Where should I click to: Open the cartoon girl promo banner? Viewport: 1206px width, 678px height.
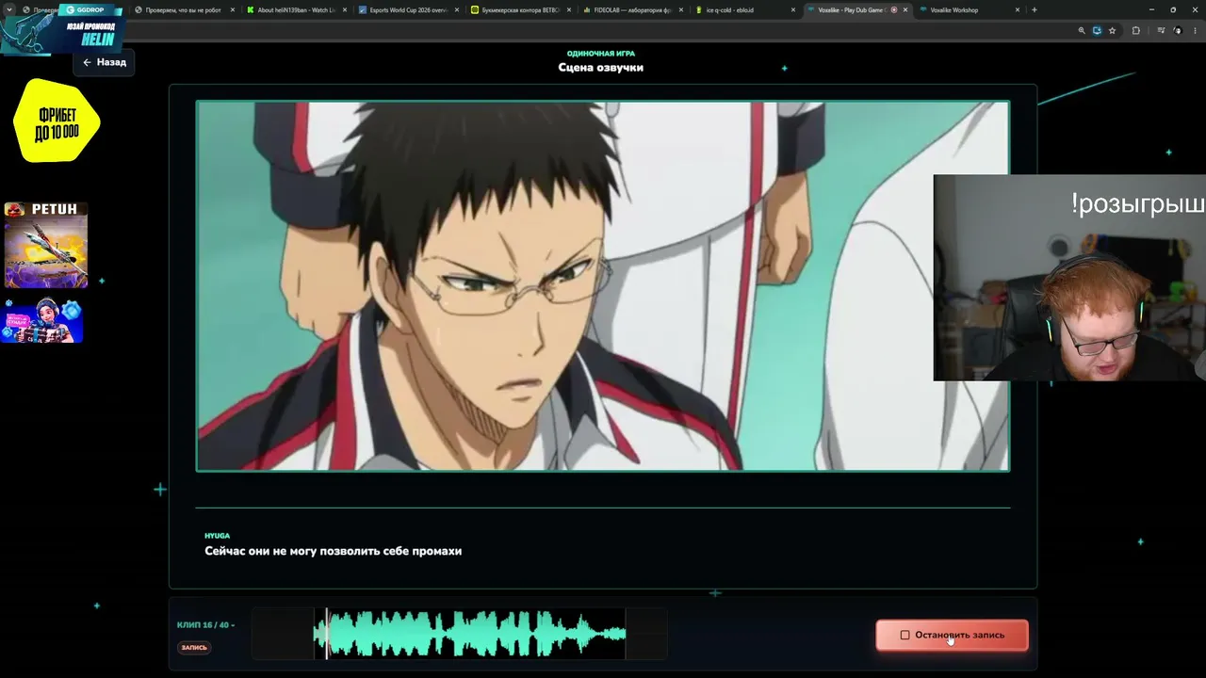tap(42, 320)
